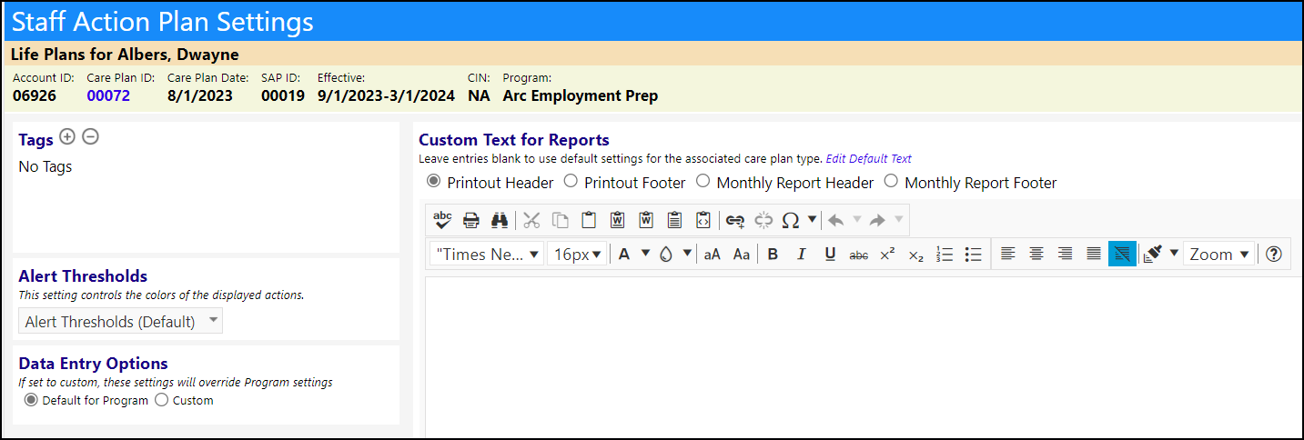Expand the background color droplet arrow
Screen dimensions: 1304x440
click(x=687, y=254)
